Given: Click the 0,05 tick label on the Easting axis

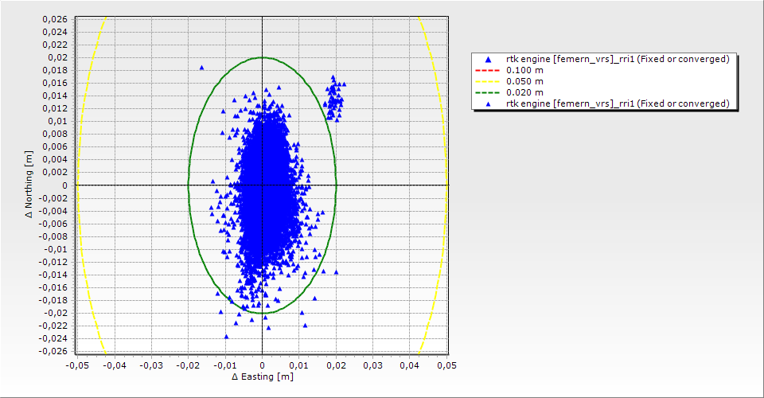Looking at the screenshot, I should pyautogui.click(x=447, y=365).
